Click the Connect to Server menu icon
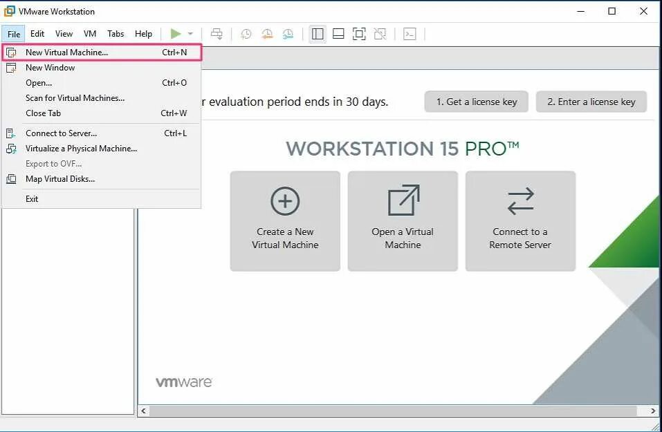662x432 pixels. point(11,133)
